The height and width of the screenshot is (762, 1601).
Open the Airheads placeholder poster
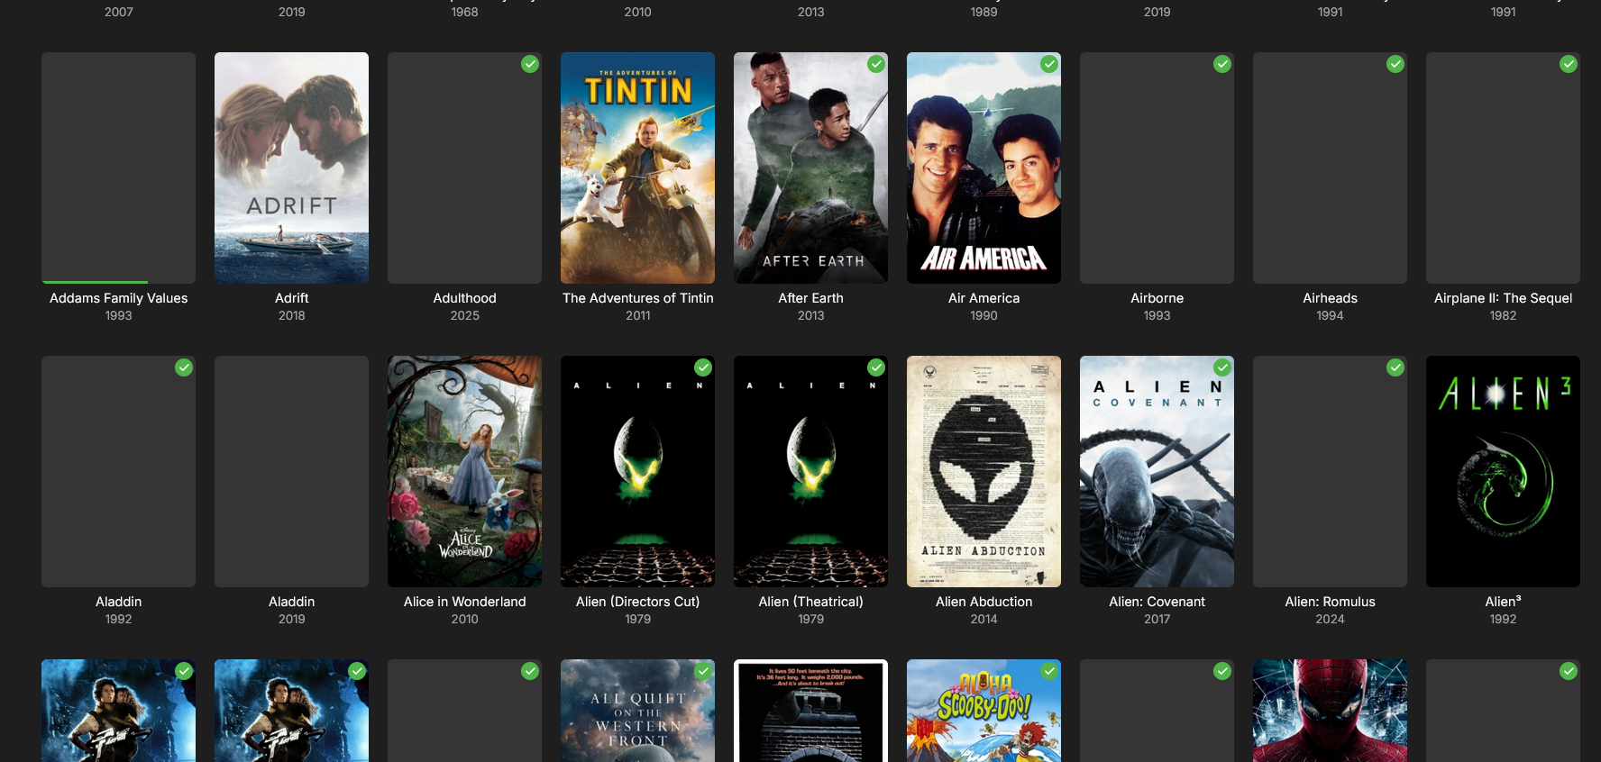pyautogui.click(x=1330, y=168)
